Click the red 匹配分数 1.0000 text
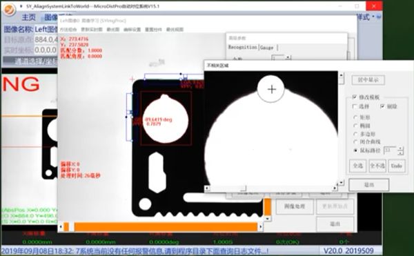Image resolution: width=414 pixels, height=256 pixels. (81, 50)
